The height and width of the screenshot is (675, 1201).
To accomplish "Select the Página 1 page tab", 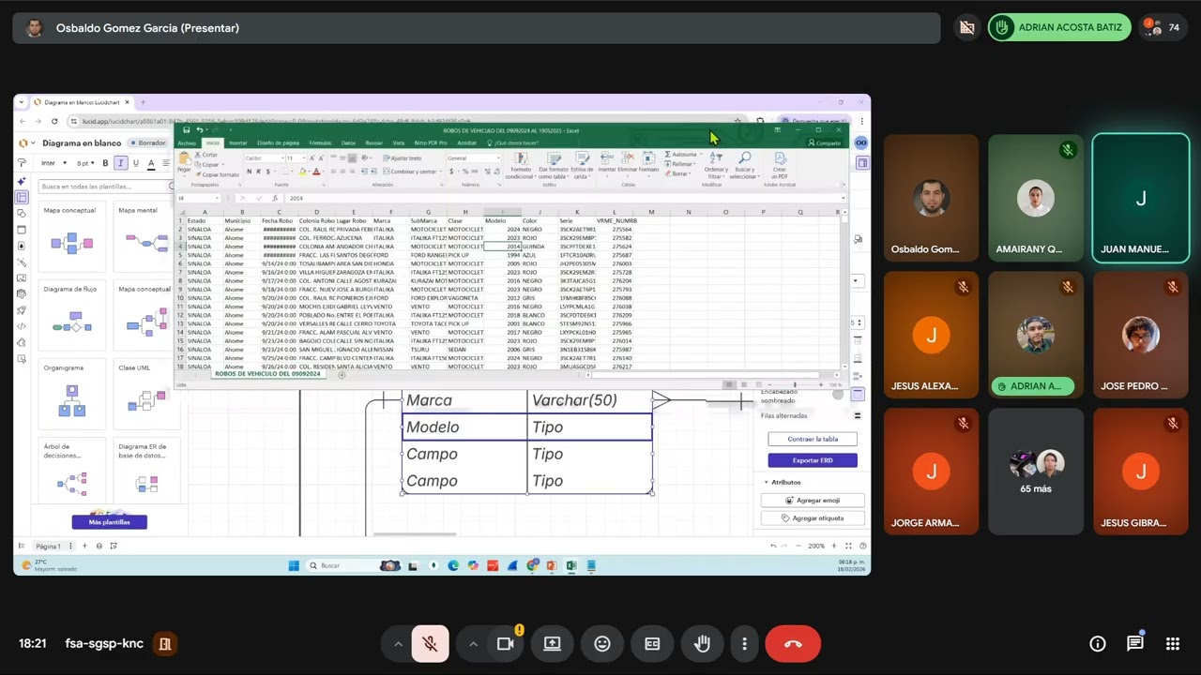I will tap(48, 546).
